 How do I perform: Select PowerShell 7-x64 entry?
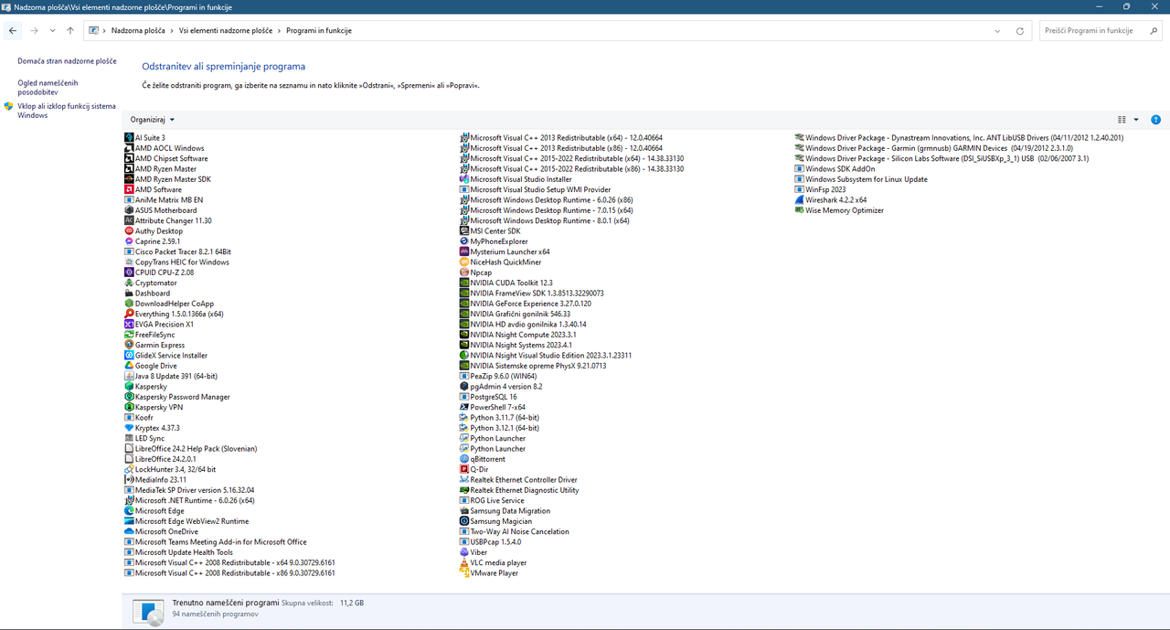tap(492, 407)
